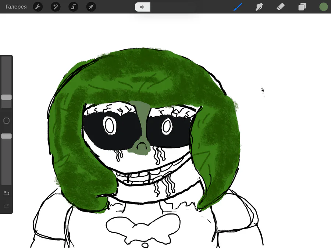Select the Eraser tool
This screenshot has height=248, width=331.
[281, 7]
